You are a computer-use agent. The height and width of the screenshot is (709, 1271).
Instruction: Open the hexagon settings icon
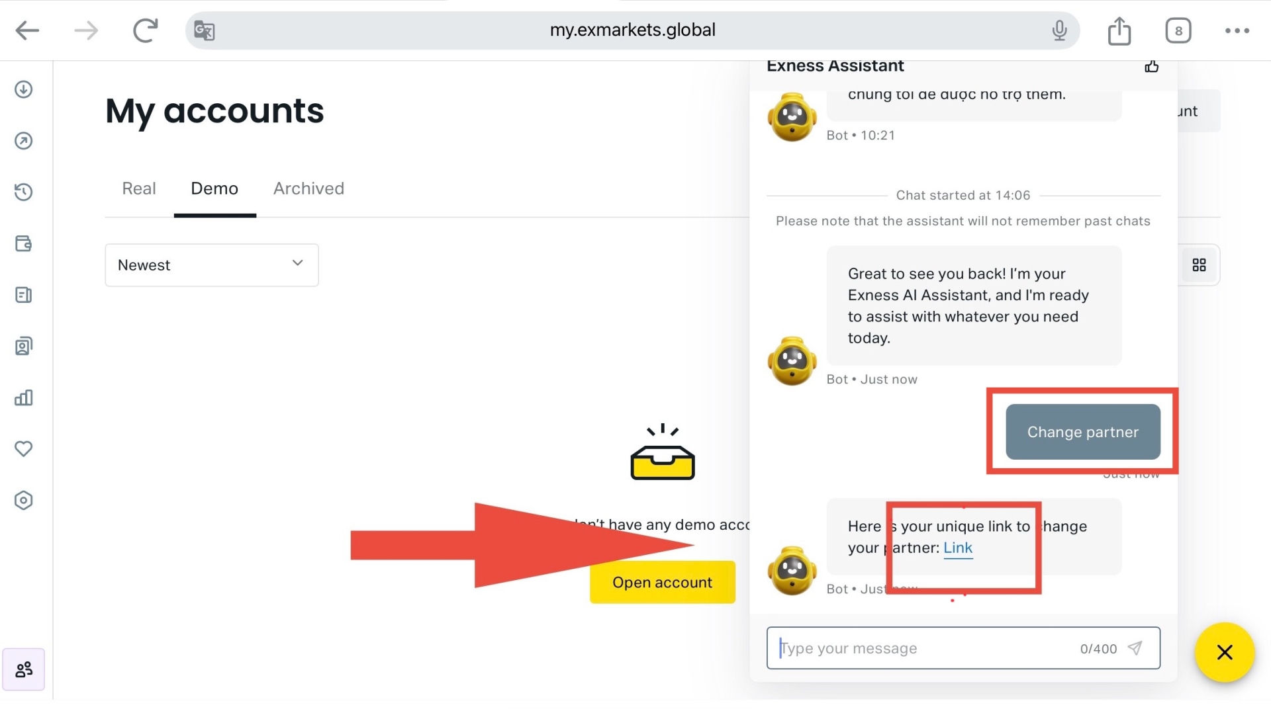24,500
